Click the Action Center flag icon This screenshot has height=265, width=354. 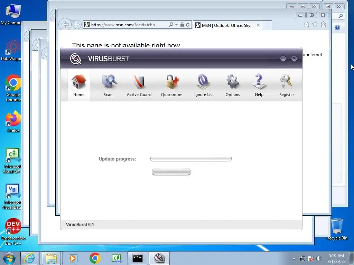[311, 258]
